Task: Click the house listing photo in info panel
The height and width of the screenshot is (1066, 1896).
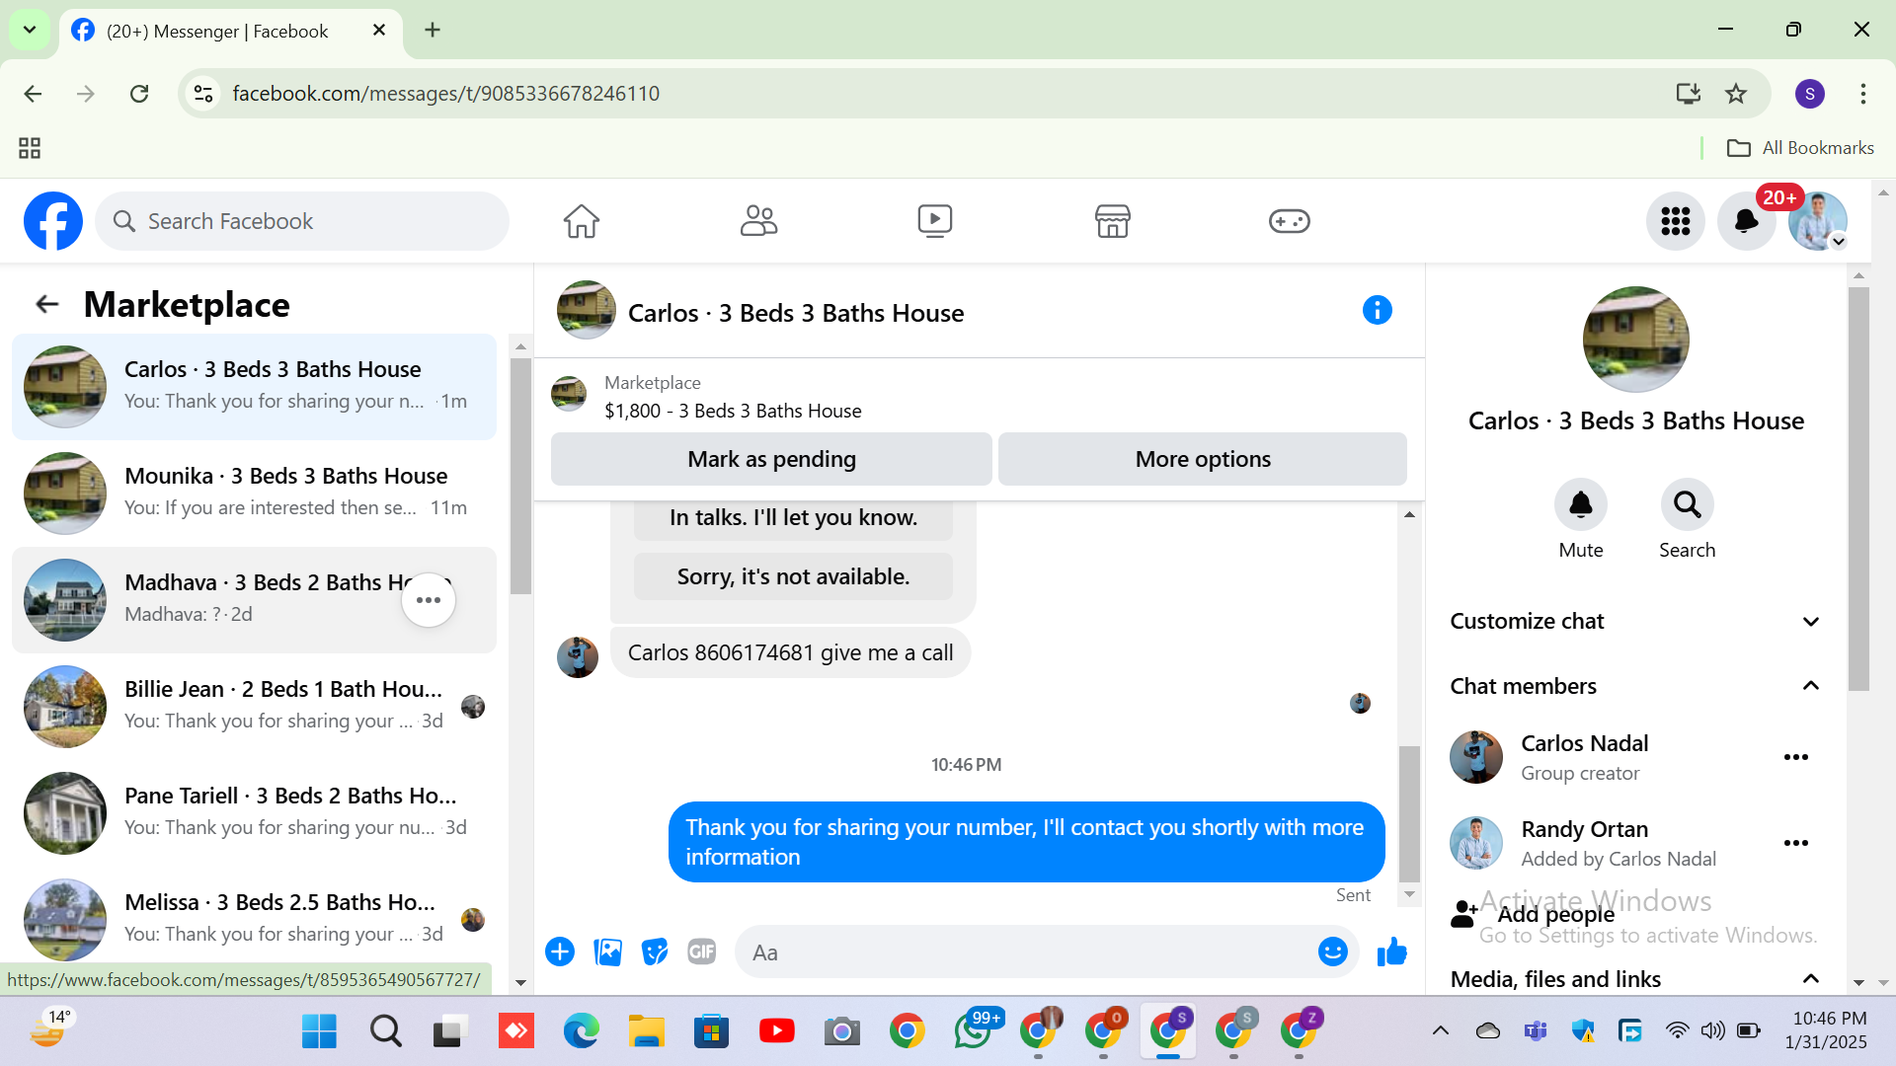Action: click(1635, 340)
